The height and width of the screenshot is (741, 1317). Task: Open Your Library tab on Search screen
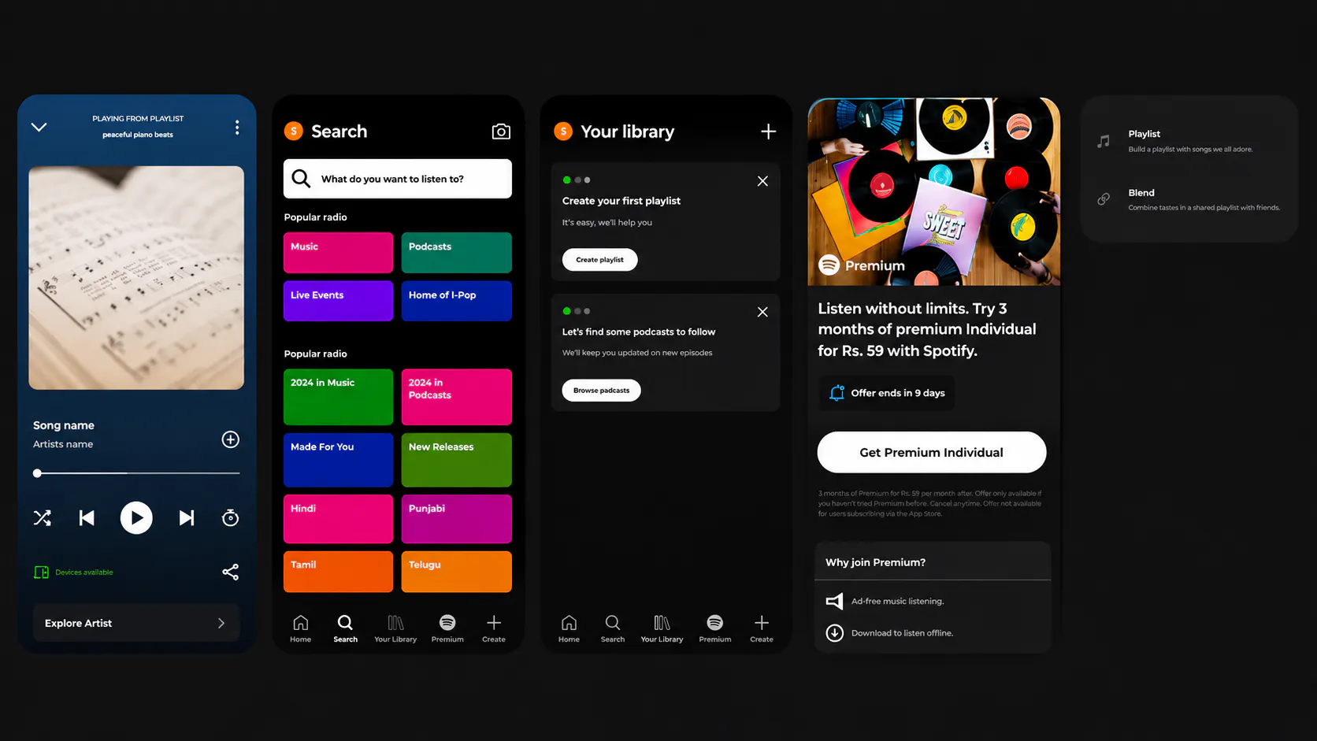(395, 628)
